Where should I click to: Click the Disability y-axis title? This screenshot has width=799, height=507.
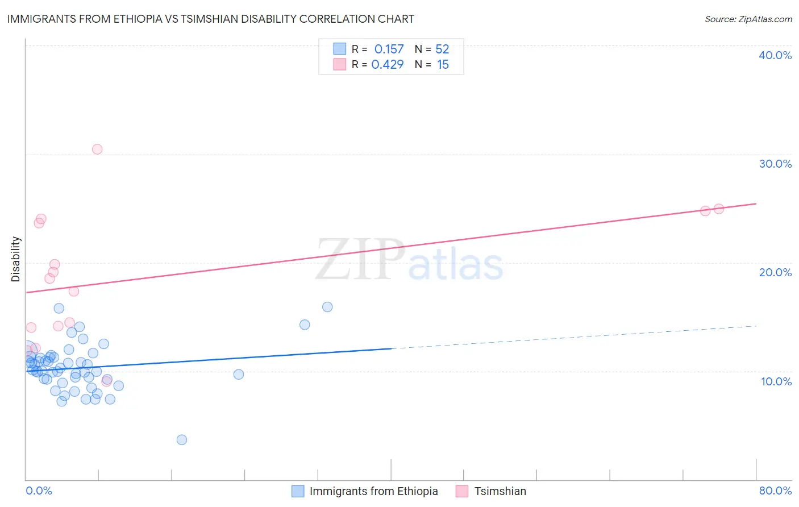pos(16,259)
